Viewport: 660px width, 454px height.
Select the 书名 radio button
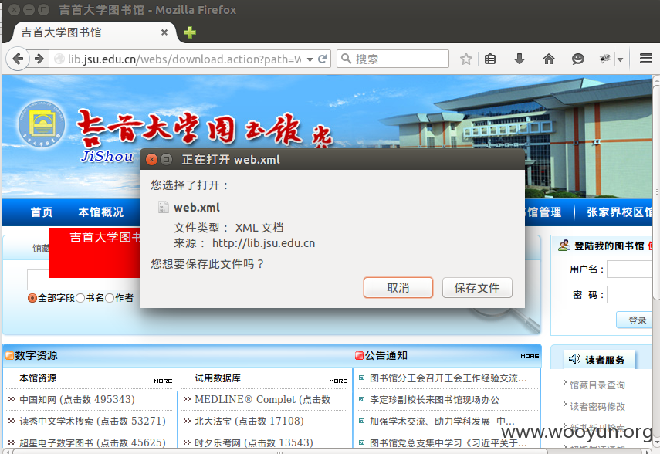80,298
